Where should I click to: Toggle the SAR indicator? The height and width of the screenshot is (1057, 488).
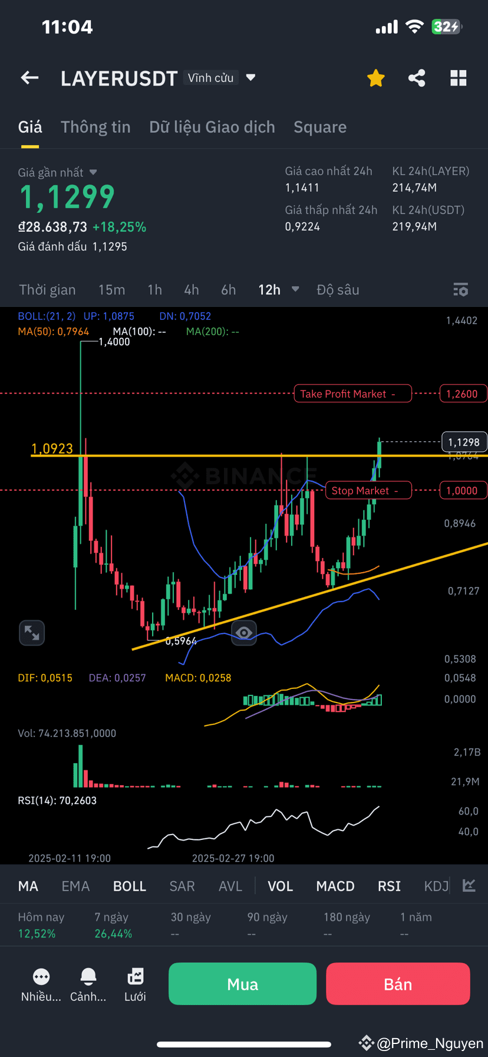point(182,886)
